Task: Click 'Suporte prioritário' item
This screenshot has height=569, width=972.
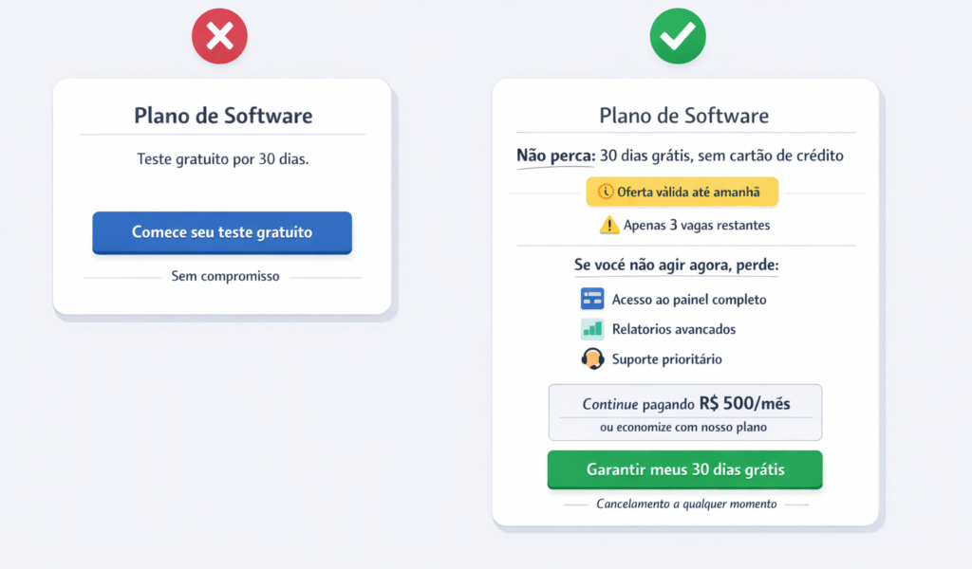Action: 667,359
